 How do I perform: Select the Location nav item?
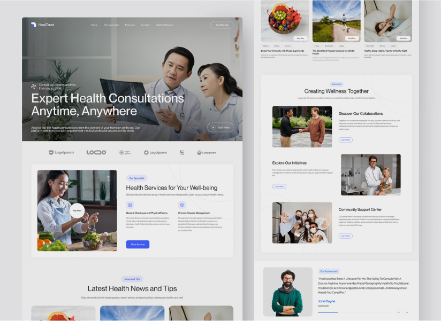pyautogui.click(x=146, y=25)
